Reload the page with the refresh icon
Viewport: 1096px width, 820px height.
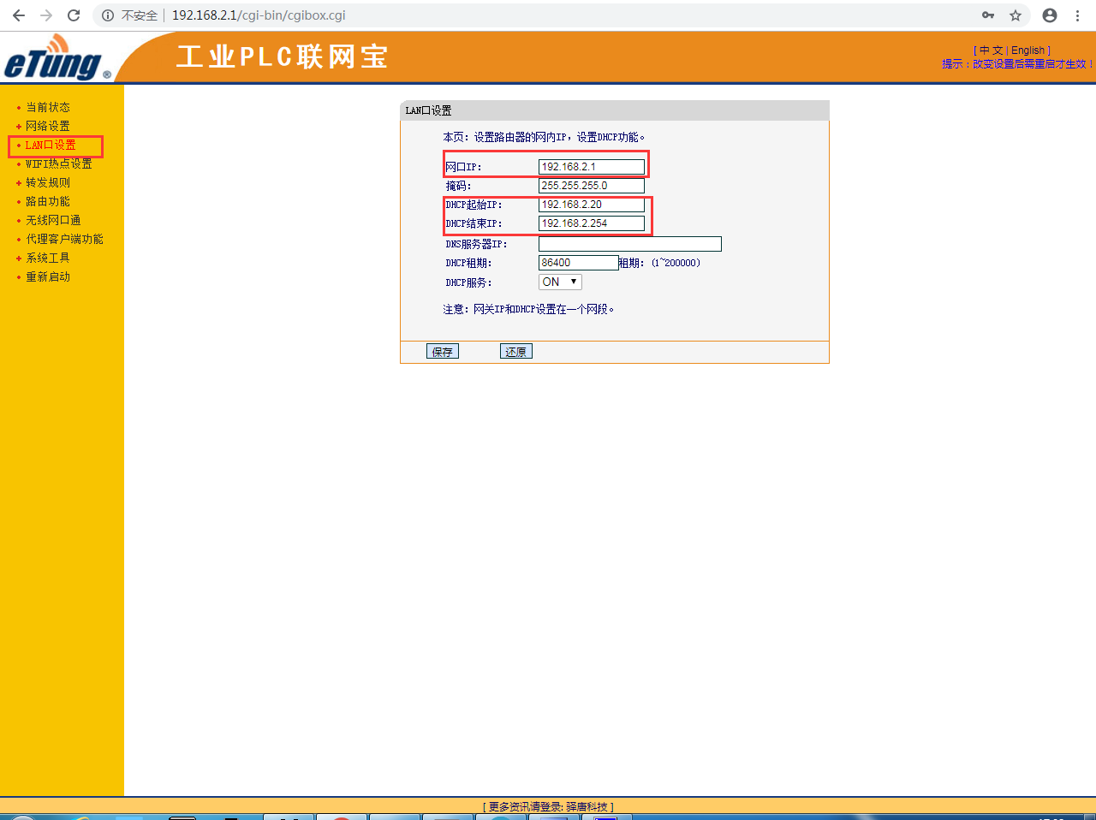click(x=74, y=15)
